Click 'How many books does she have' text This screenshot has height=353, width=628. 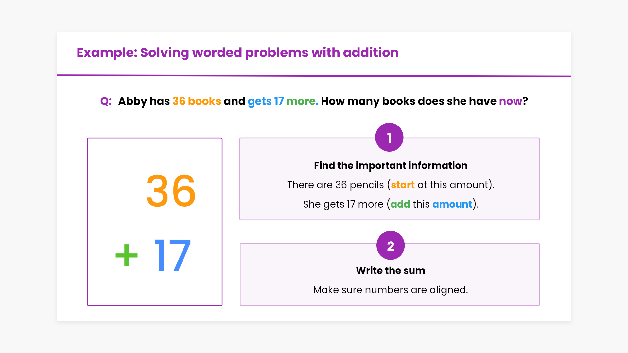click(x=409, y=101)
